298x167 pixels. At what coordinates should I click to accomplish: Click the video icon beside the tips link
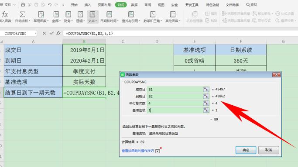pyautogui.click(x=158, y=151)
